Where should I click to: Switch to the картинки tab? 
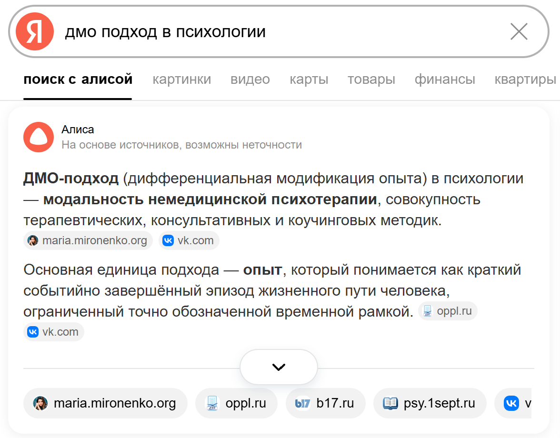[x=181, y=80]
